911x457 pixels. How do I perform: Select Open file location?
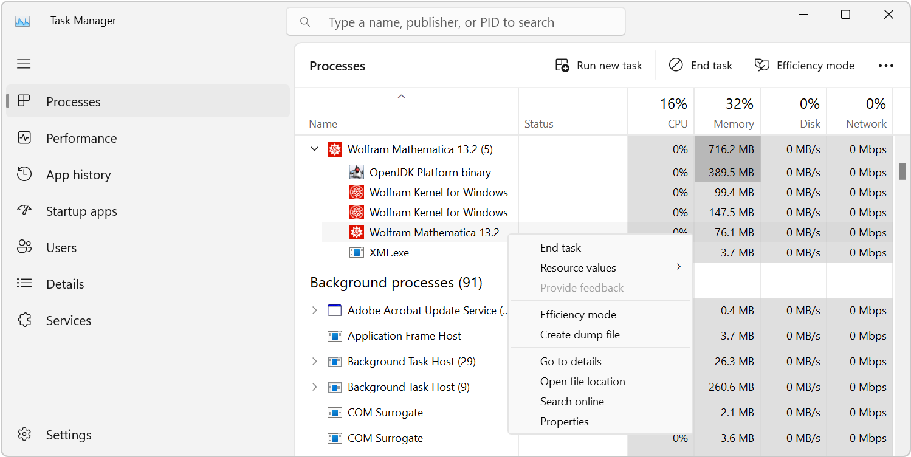[600, 382]
